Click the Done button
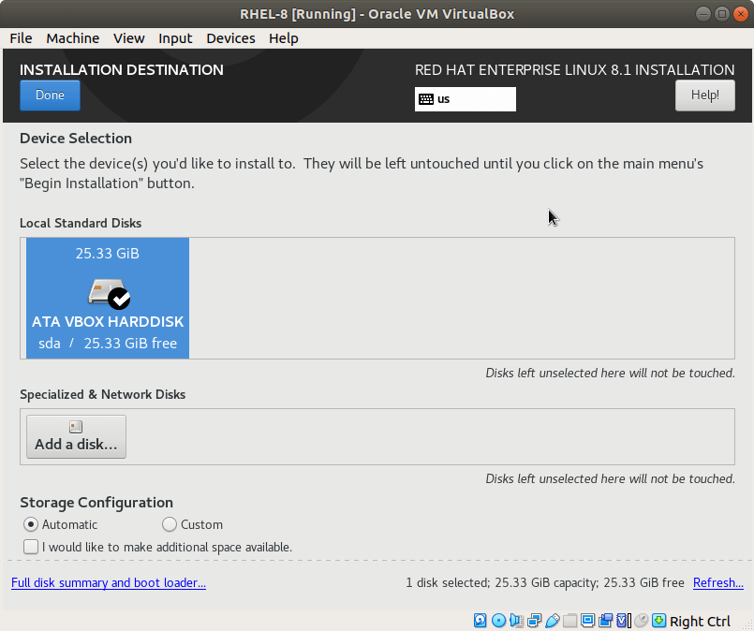 point(50,95)
